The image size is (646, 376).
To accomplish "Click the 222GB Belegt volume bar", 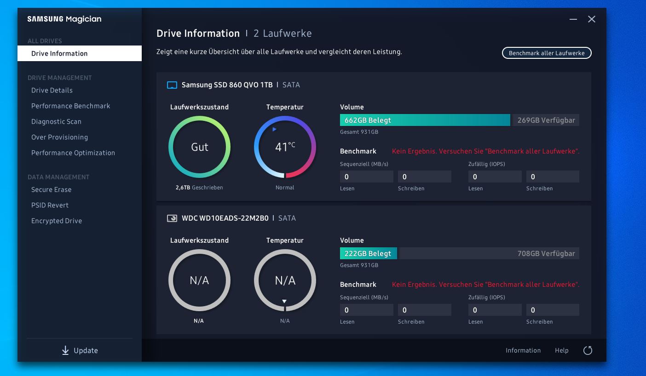I will (x=369, y=254).
